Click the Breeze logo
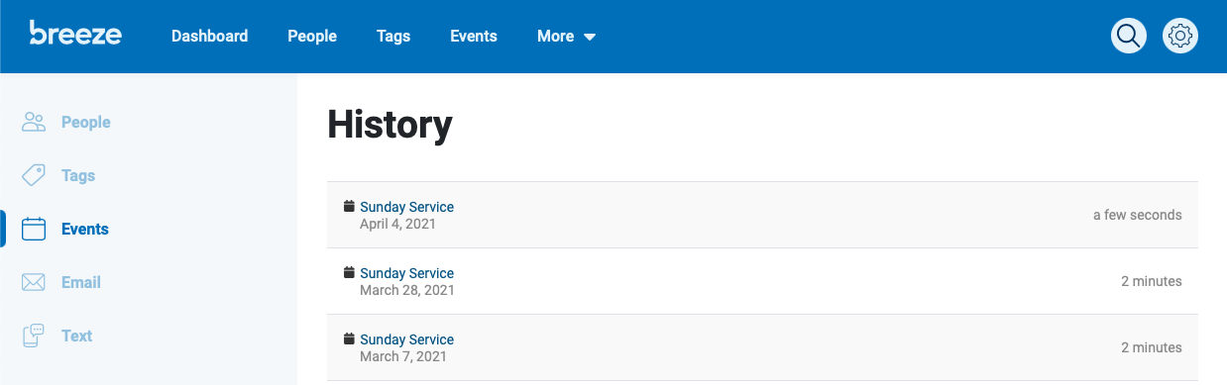 coord(75,34)
